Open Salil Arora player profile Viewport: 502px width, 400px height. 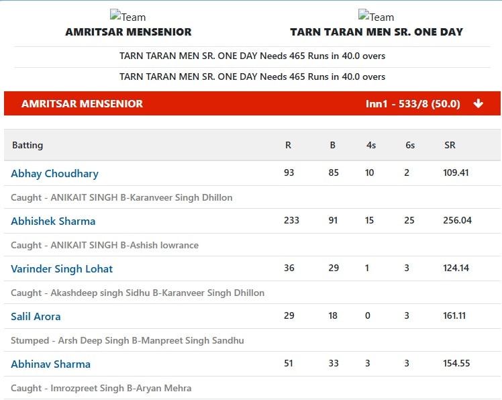point(36,316)
